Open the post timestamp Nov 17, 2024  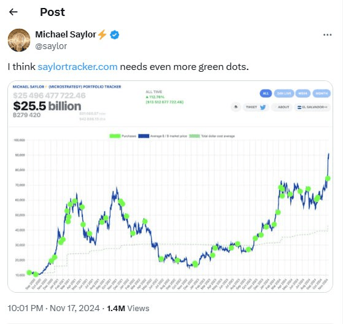coord(75,308)
